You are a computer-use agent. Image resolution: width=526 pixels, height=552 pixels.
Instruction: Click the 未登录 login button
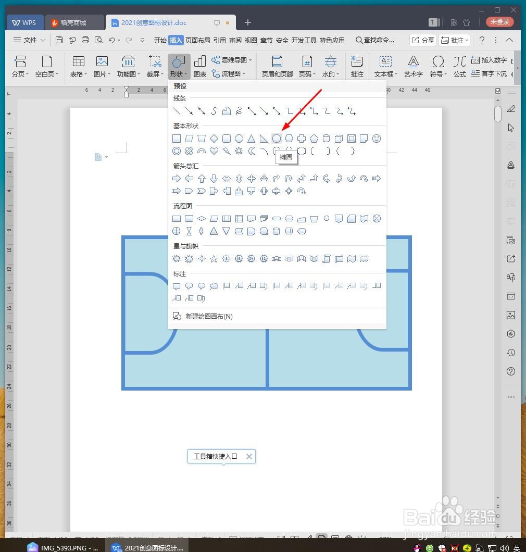pyautogui.click(x=499, y=22)
